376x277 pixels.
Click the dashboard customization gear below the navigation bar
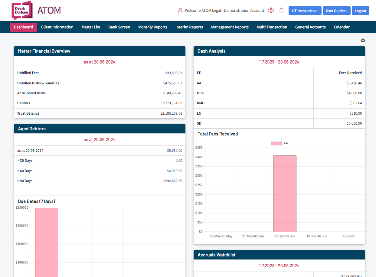(363, 40)
